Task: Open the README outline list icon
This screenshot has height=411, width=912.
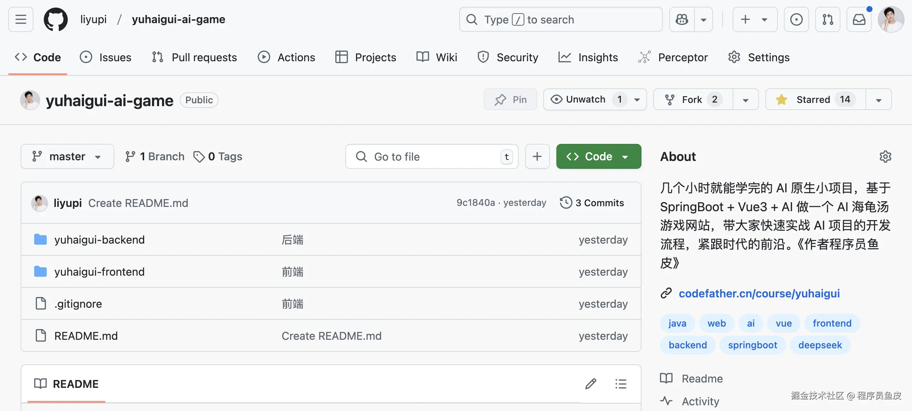Action: tap(621, 384)
